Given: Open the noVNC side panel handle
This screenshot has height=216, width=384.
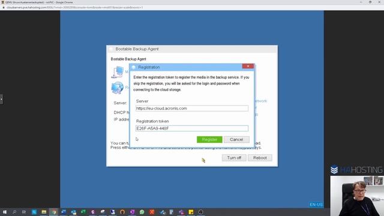Looking at the screenshot, I should coord(1,99).
